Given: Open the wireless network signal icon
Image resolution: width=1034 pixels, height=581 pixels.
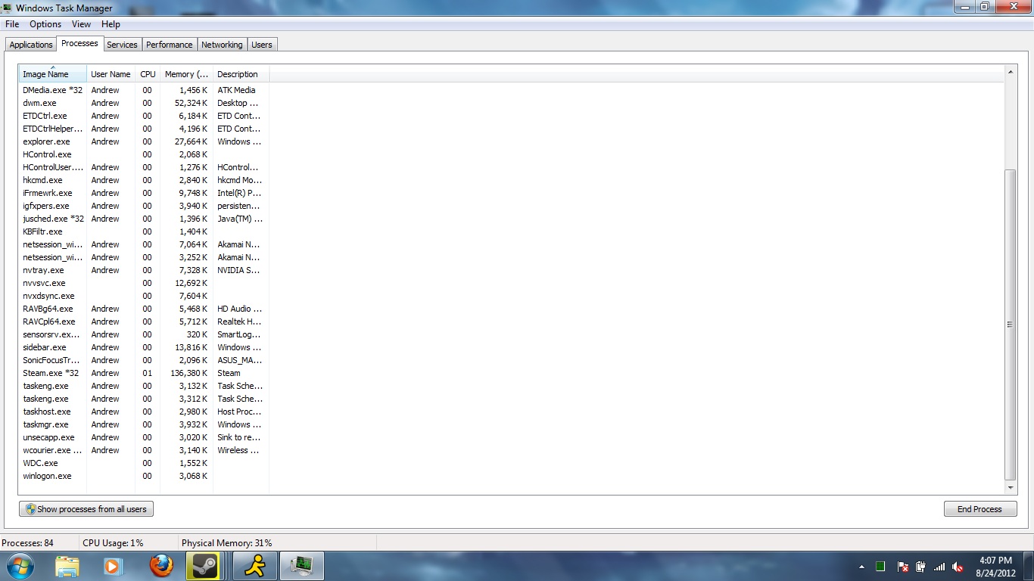Looking at the screenshot, I should tap(939, 567).
